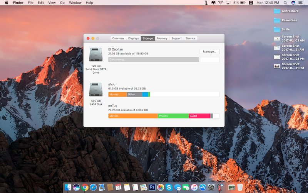
Task: Open the Apple menu
Action: 7,3
